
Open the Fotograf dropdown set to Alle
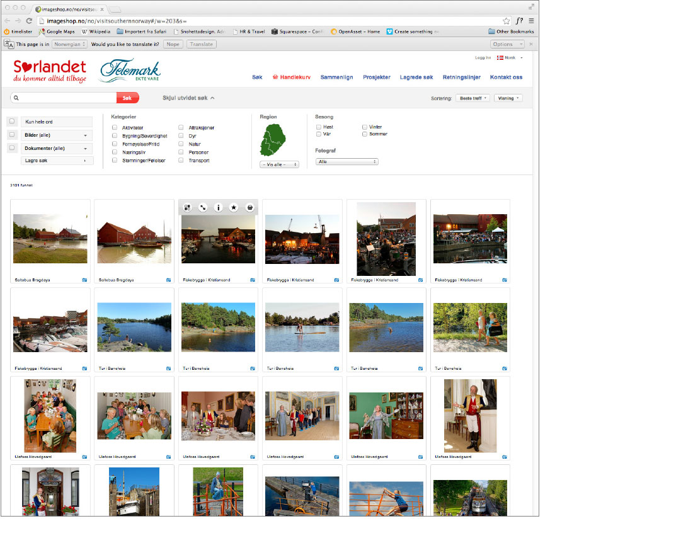click(346, 162)
